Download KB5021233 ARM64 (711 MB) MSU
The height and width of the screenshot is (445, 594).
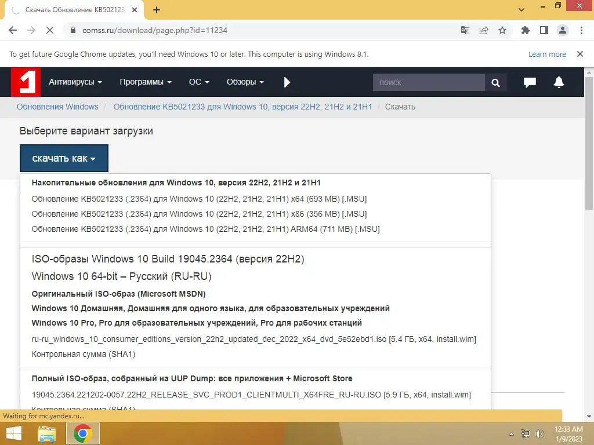click(x=206, y=229)
